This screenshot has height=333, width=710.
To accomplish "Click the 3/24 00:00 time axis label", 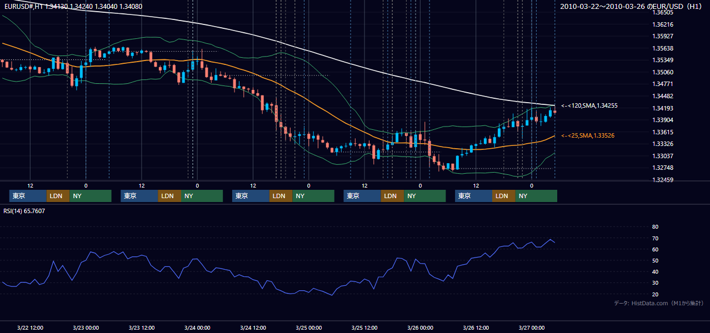I will click(x=197, y=328).
